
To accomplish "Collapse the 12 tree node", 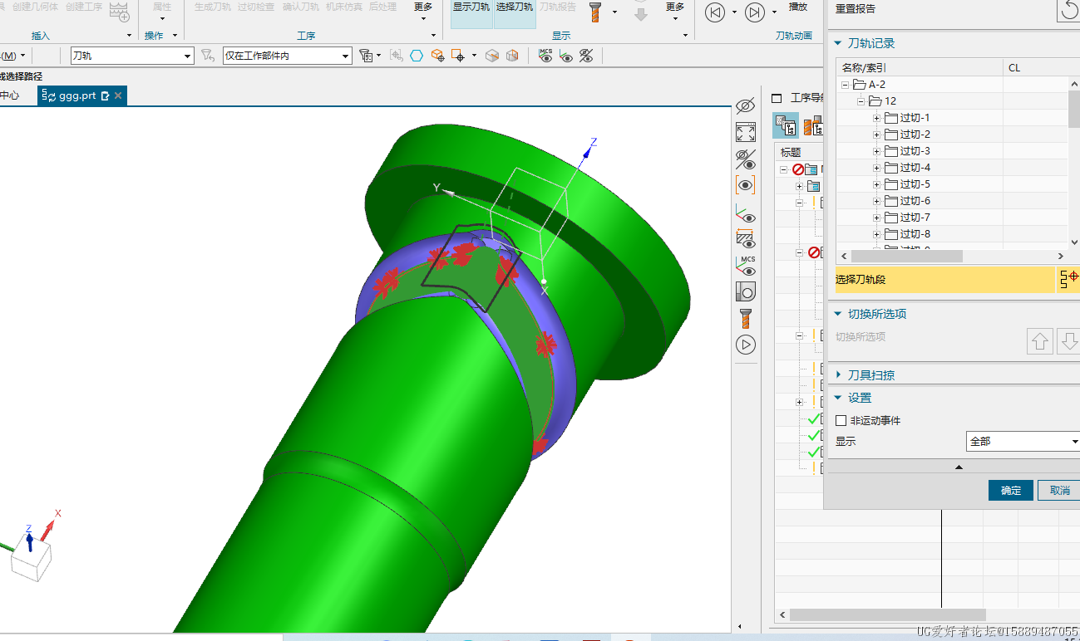I will [861, 101].
